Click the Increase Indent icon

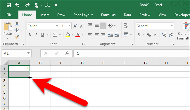117,35
